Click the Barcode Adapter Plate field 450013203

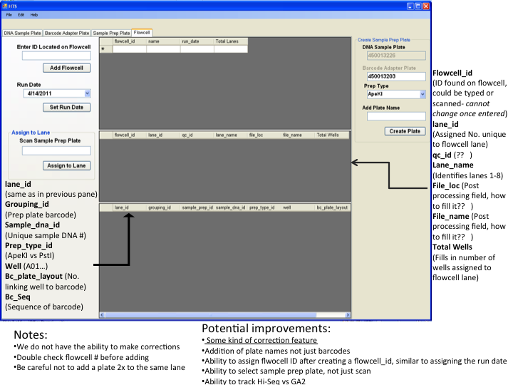pyautogui.click(x=396, y=76)
